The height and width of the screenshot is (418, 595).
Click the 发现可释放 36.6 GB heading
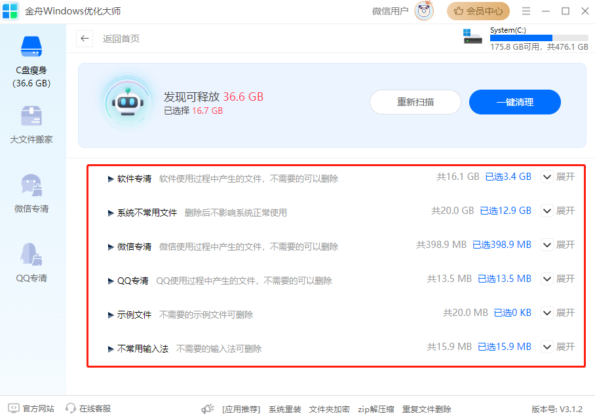pos(214,97)
